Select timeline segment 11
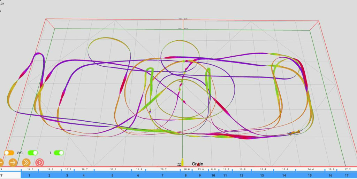Image resolution: width=357 pixels, height=179 pixels. (x=225, y=176)
